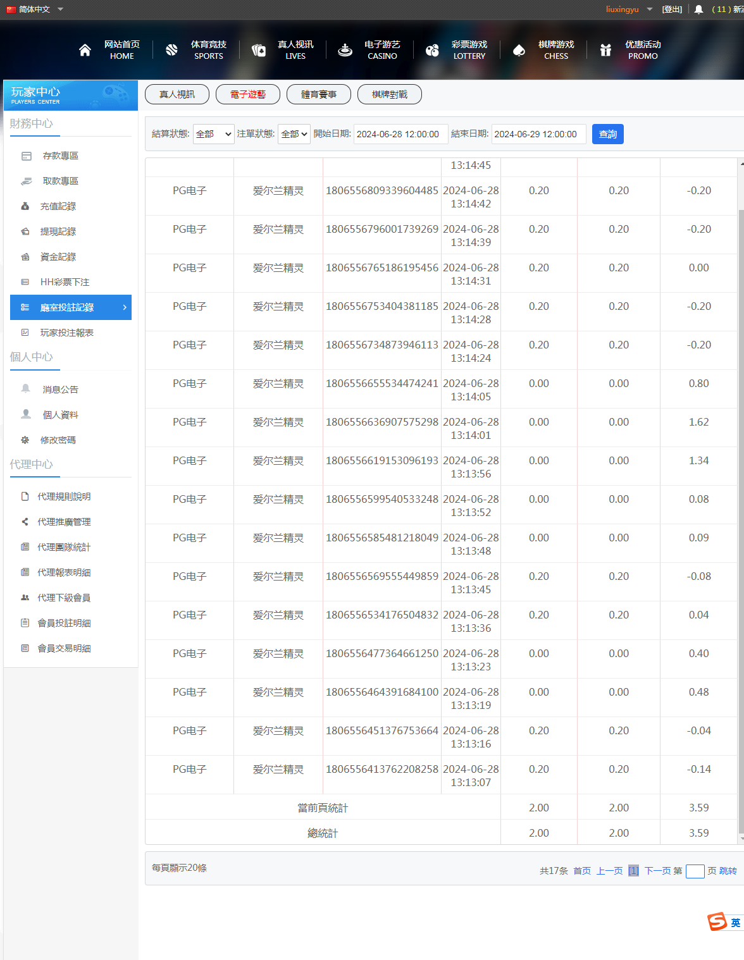Click the home icon in navigation bar
Viewport: 744px width, 960px height.
[85, 51]
